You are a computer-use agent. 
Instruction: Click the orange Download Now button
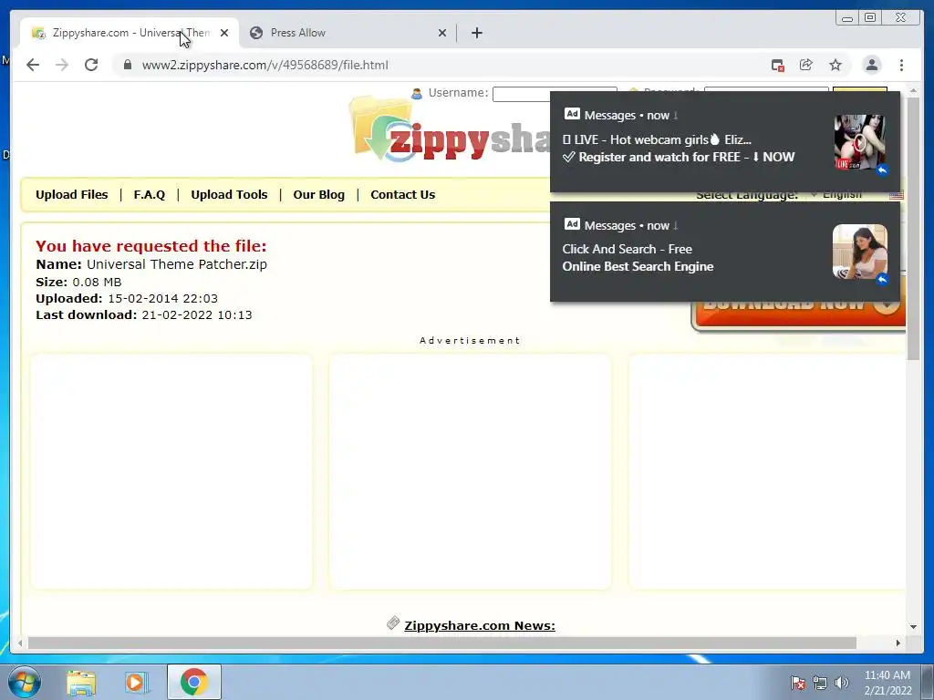798,314
